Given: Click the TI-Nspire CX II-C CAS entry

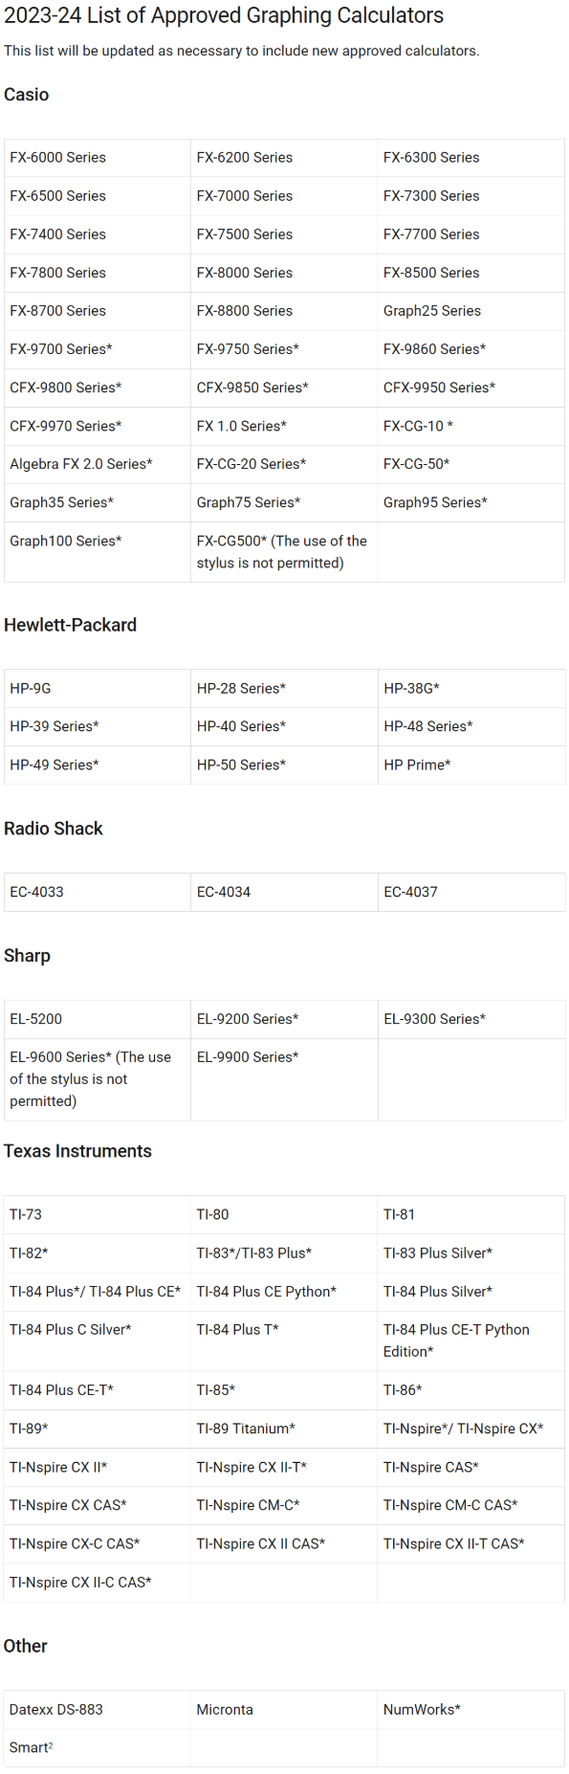Looking at the screenshot, I should (x=98, y=1583).
